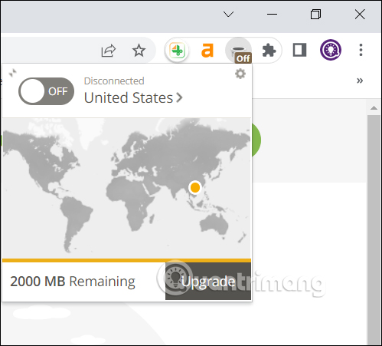Show hidden bookmarks with double chevron
This screenshot has height=346, width=382.
(360, 81)
